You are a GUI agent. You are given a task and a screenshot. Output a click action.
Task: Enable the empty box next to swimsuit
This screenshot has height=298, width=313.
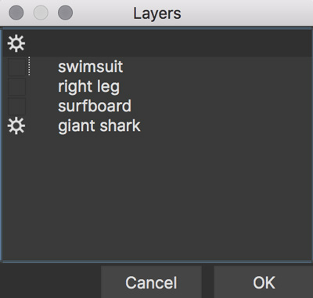coord(16,67)
